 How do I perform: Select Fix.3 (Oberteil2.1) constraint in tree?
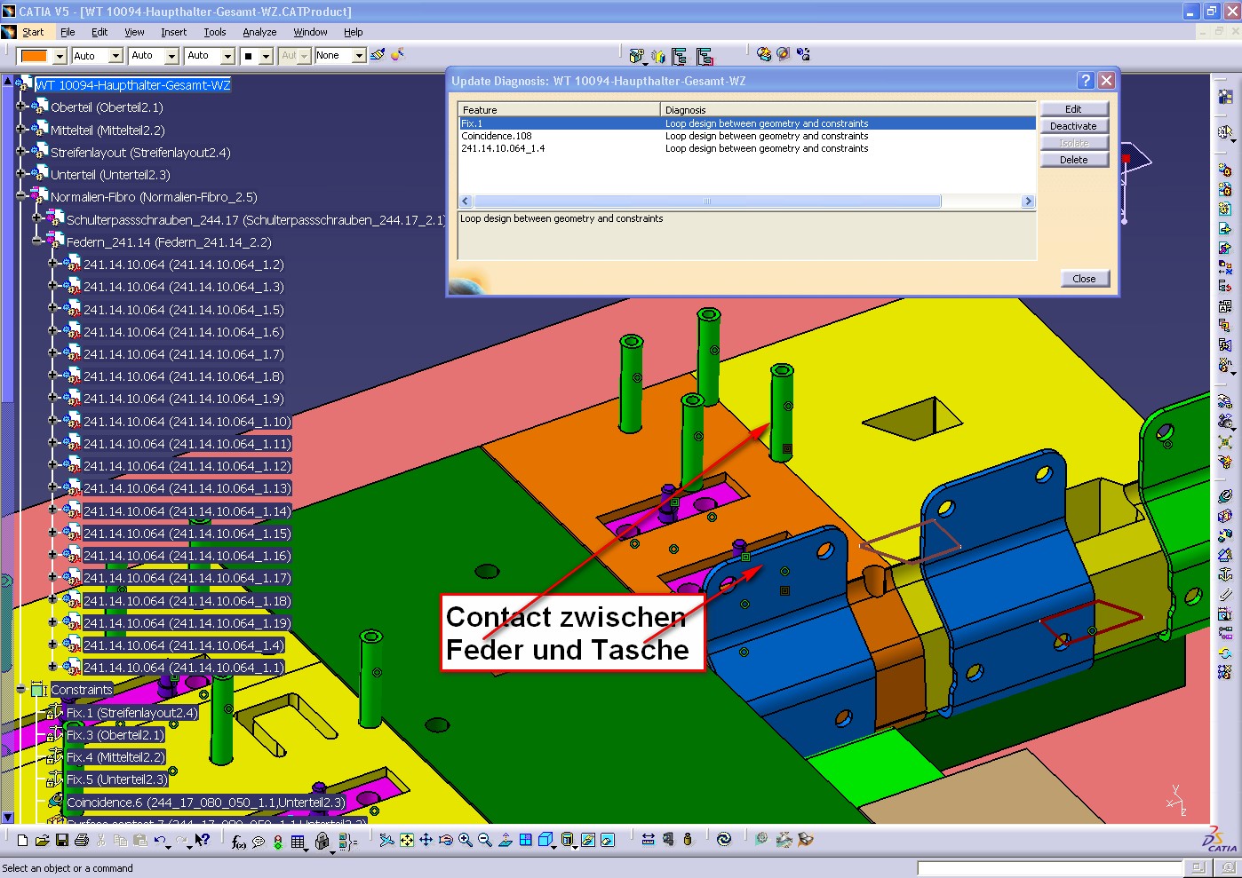[115, 735]
